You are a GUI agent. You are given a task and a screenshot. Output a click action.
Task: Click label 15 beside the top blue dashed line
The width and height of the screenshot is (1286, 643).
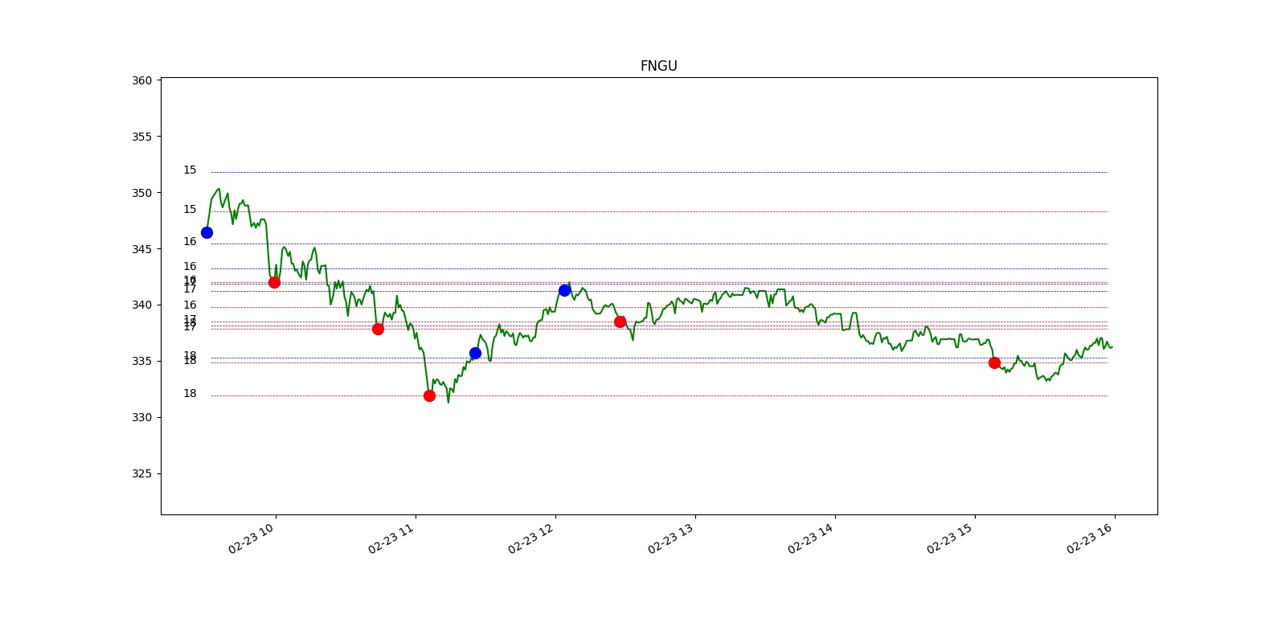(x=190, y=170)
